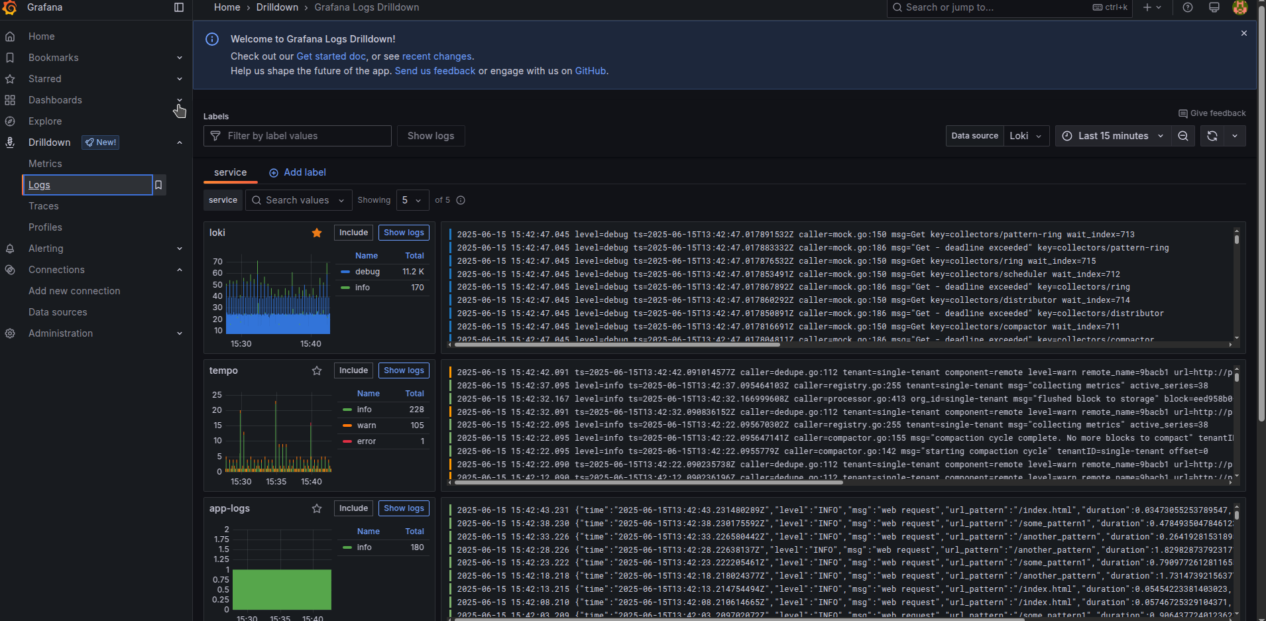
Task: Click the Grafana logo icon
Action: coord(10,8)
